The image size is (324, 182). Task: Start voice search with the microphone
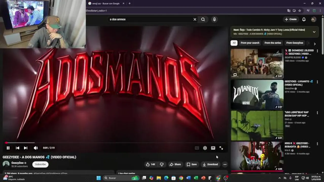pos(214,19)
